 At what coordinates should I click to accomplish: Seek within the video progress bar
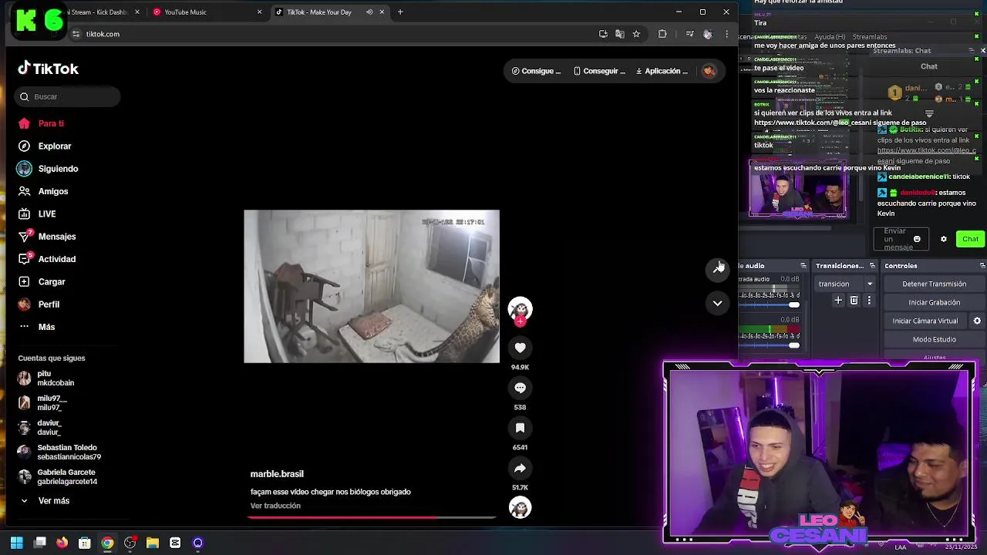coord(372,517)
